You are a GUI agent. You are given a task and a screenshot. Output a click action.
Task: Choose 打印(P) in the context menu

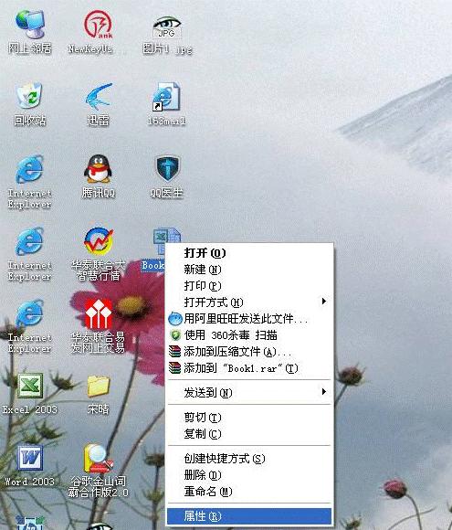[x=249, y=286]
